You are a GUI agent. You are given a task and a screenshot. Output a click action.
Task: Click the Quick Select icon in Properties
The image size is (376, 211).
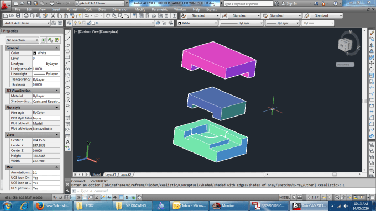click(57, 40)
